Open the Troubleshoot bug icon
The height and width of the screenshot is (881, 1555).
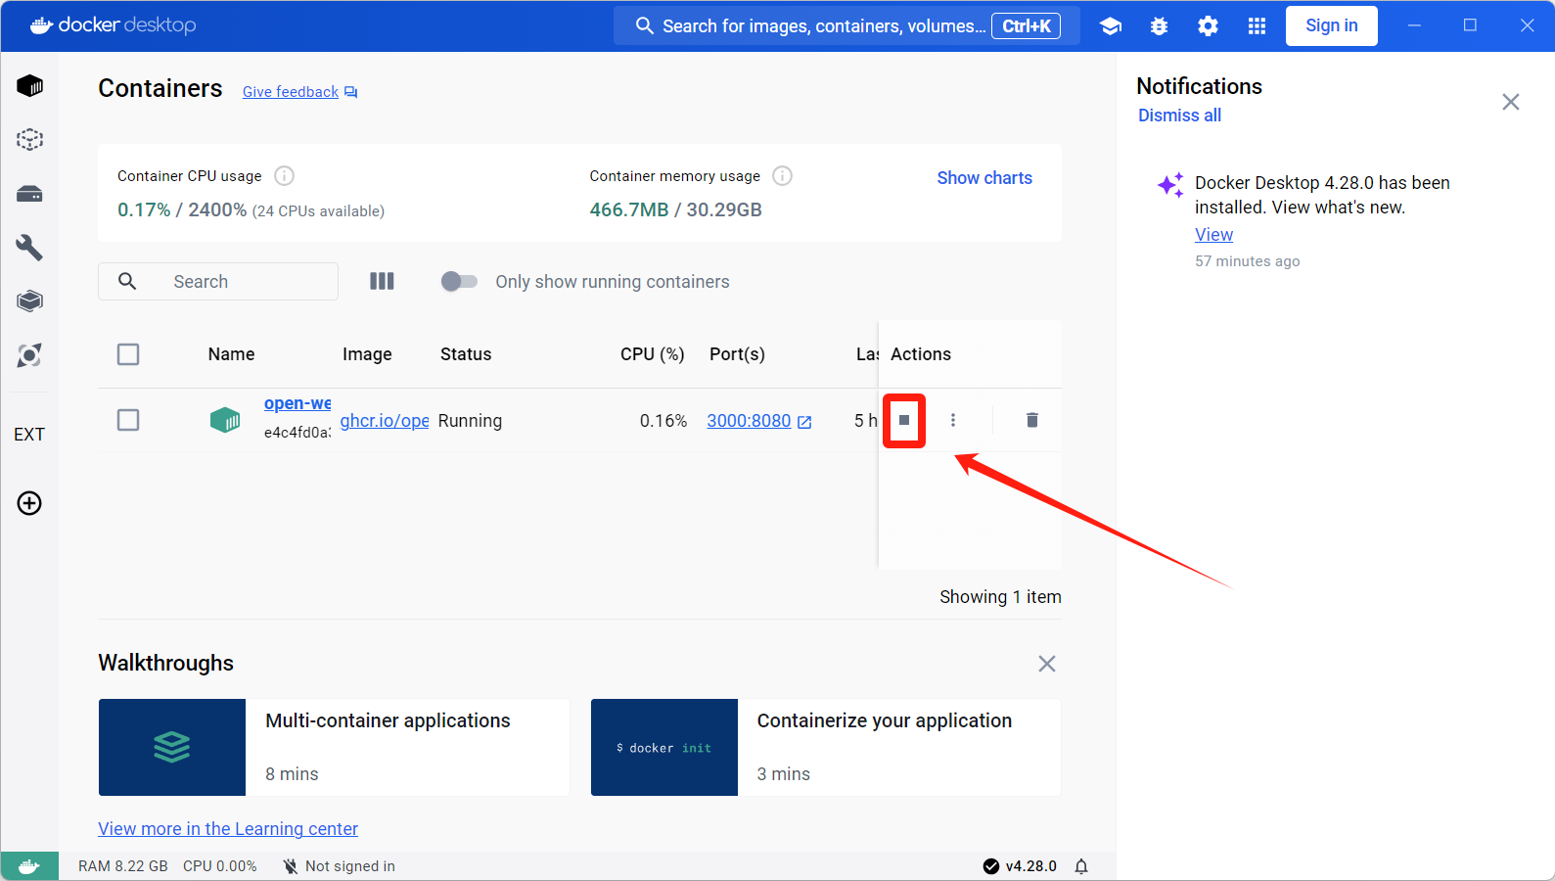[1159, 26]
